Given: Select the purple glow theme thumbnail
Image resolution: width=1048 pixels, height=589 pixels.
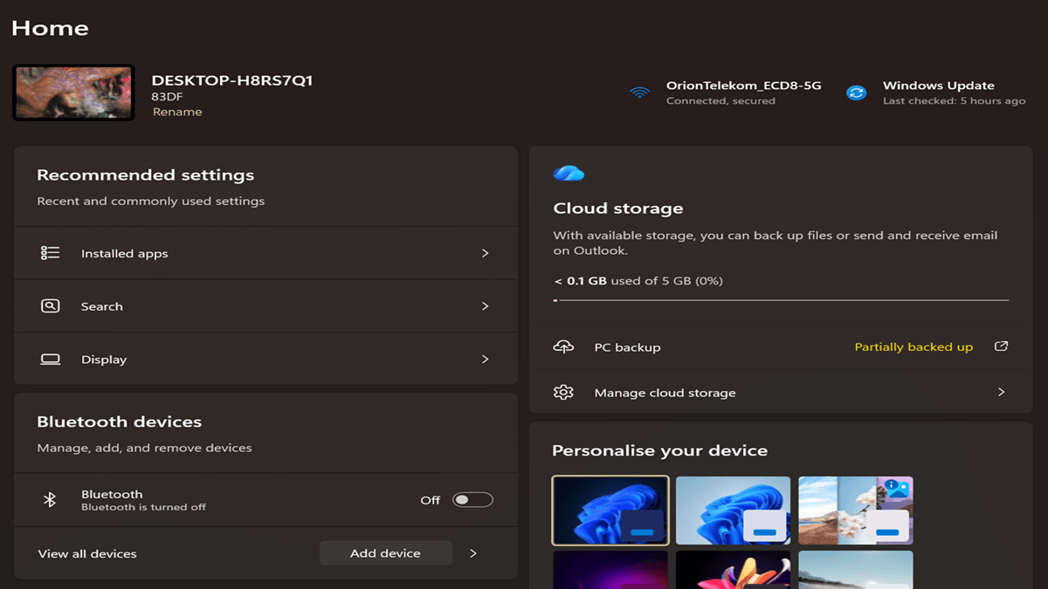Looking at the screenshot, I should [610, 570].
